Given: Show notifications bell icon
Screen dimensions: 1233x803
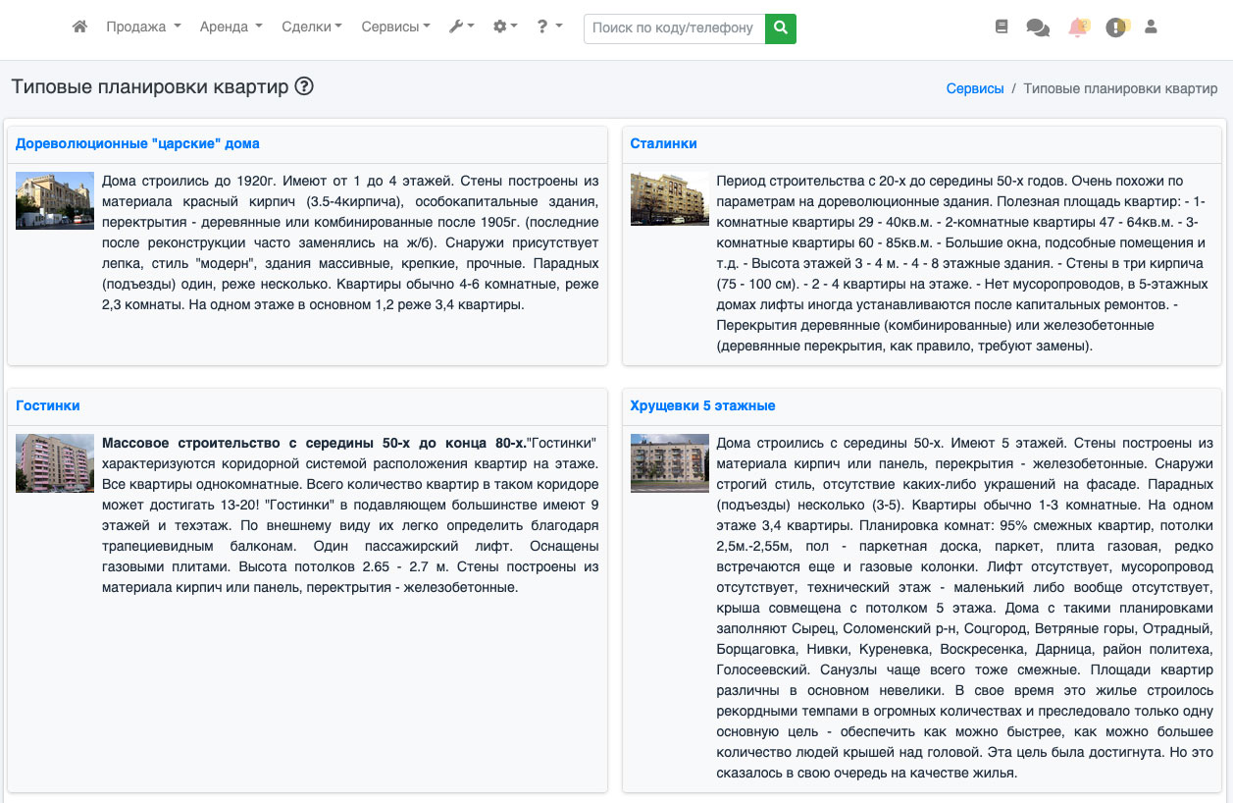Looking at the screenshot, I should point(1078,27).
